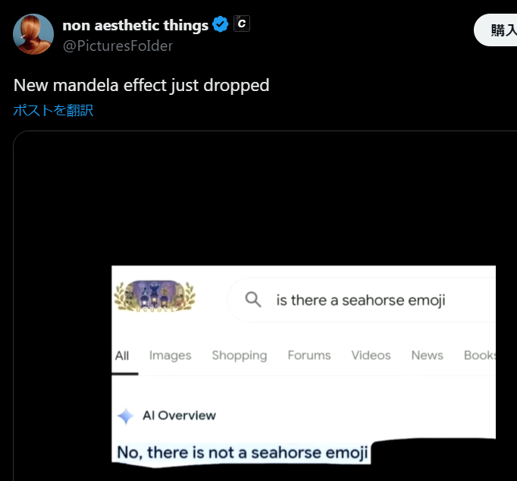Click the highlighted No seahorse emoji answer
This screenshot has width=517, height=481.
243,453
